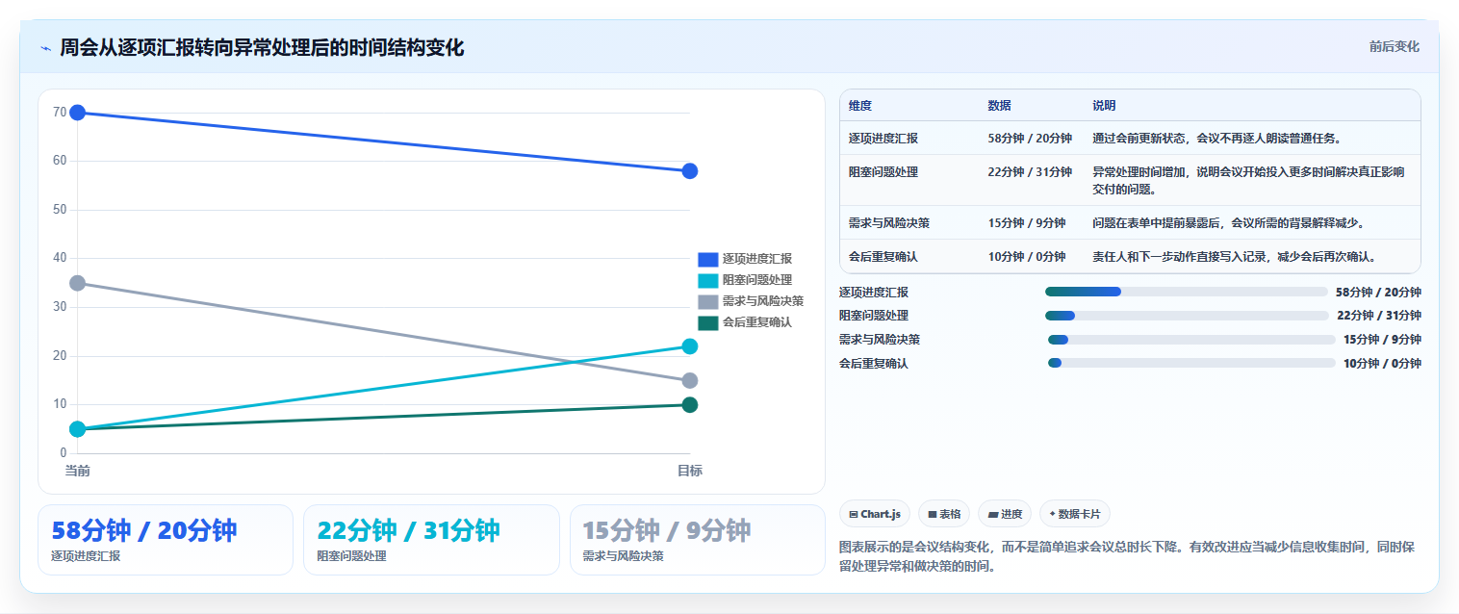Click the card title 周会从逐项汇报转向异常处理
The width and height of the screenshot is (1459, 614).
262,47
